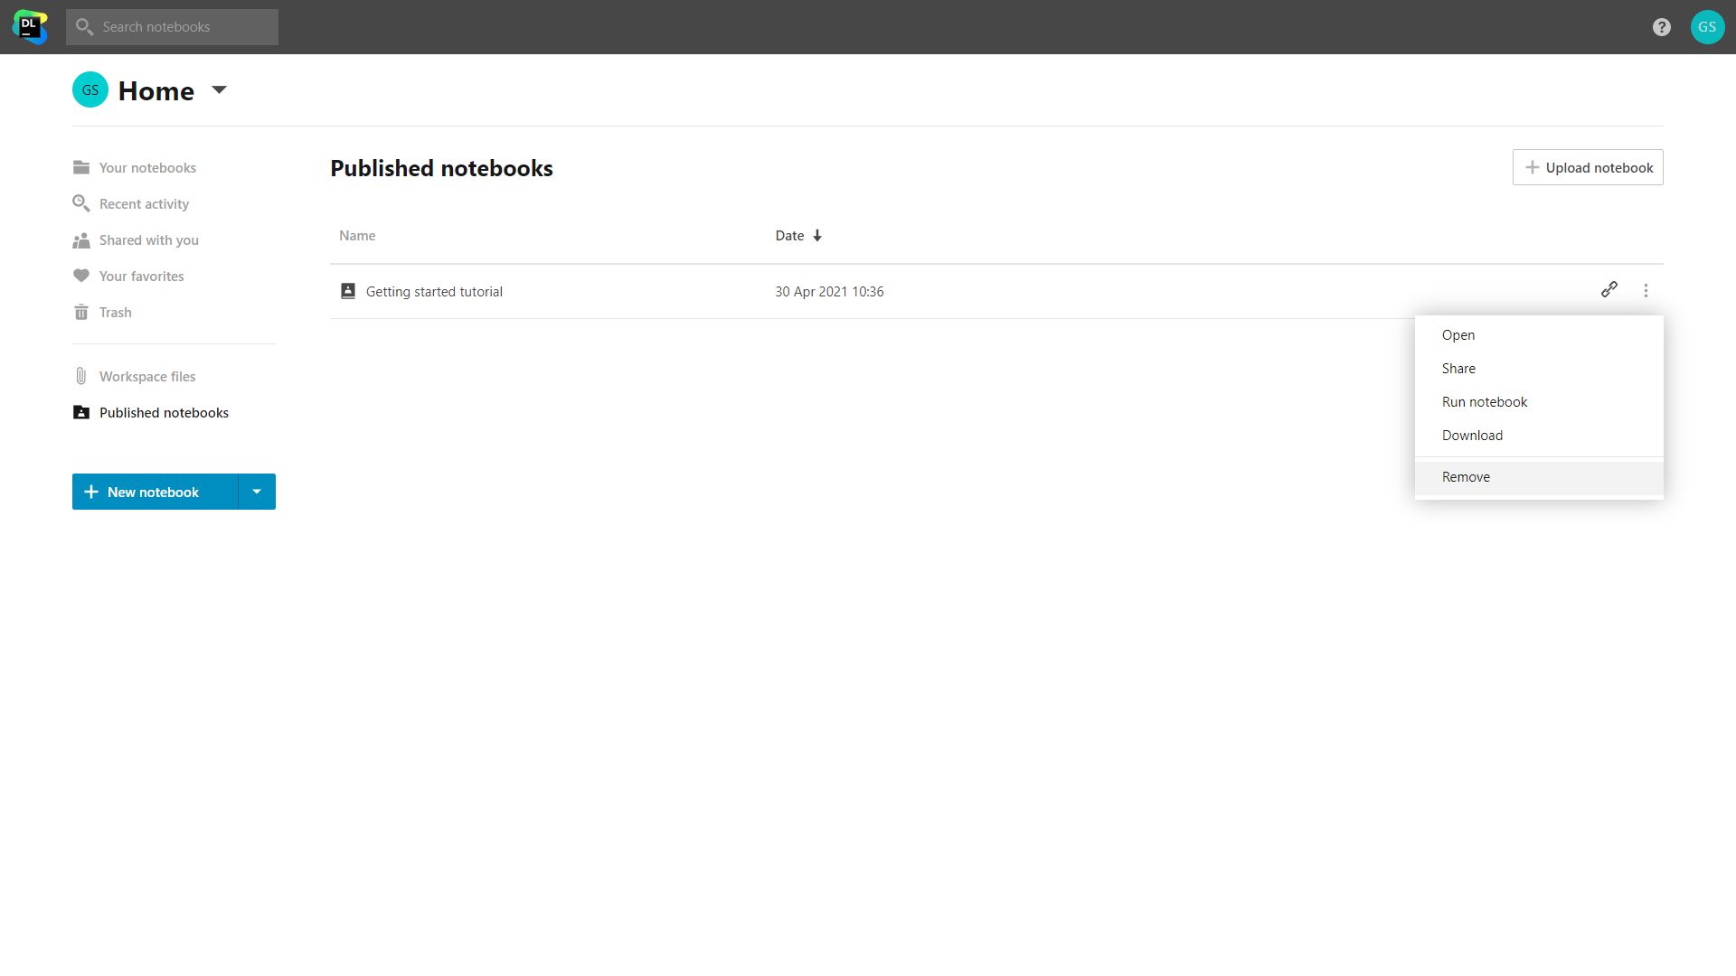The height and width of the screenshot is (976, 1736).
Task: Click the heart icon for Your favorites
Action: (81, 276)
